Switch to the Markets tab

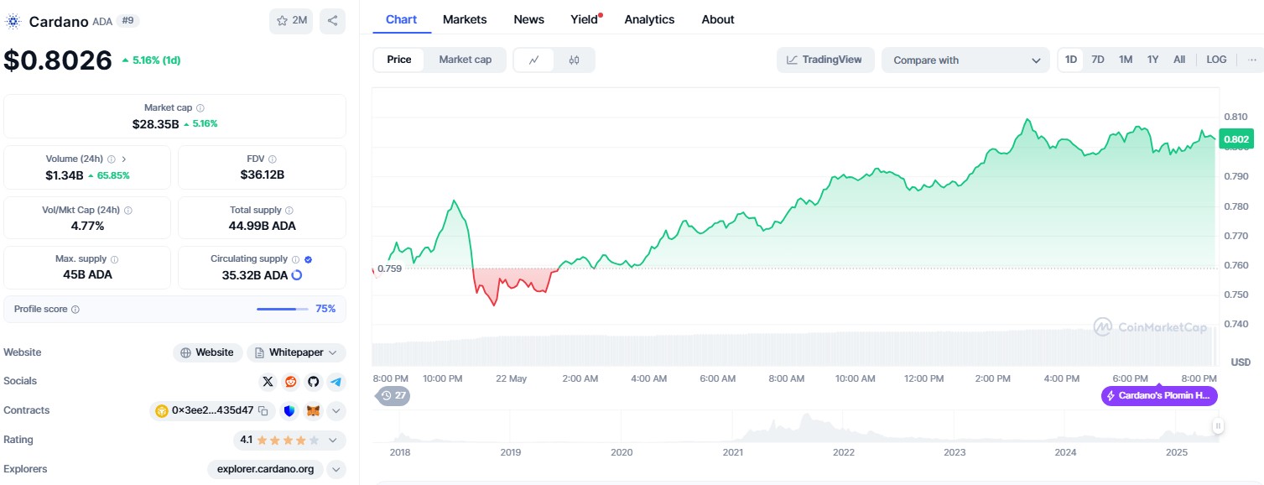tap(464, 19)
